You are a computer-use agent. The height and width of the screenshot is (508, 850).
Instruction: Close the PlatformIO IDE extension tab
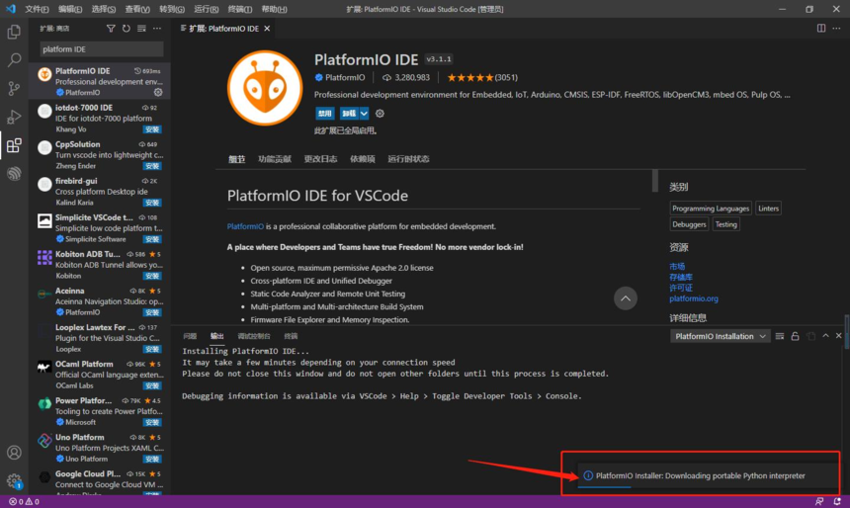(x=267, y=29)
